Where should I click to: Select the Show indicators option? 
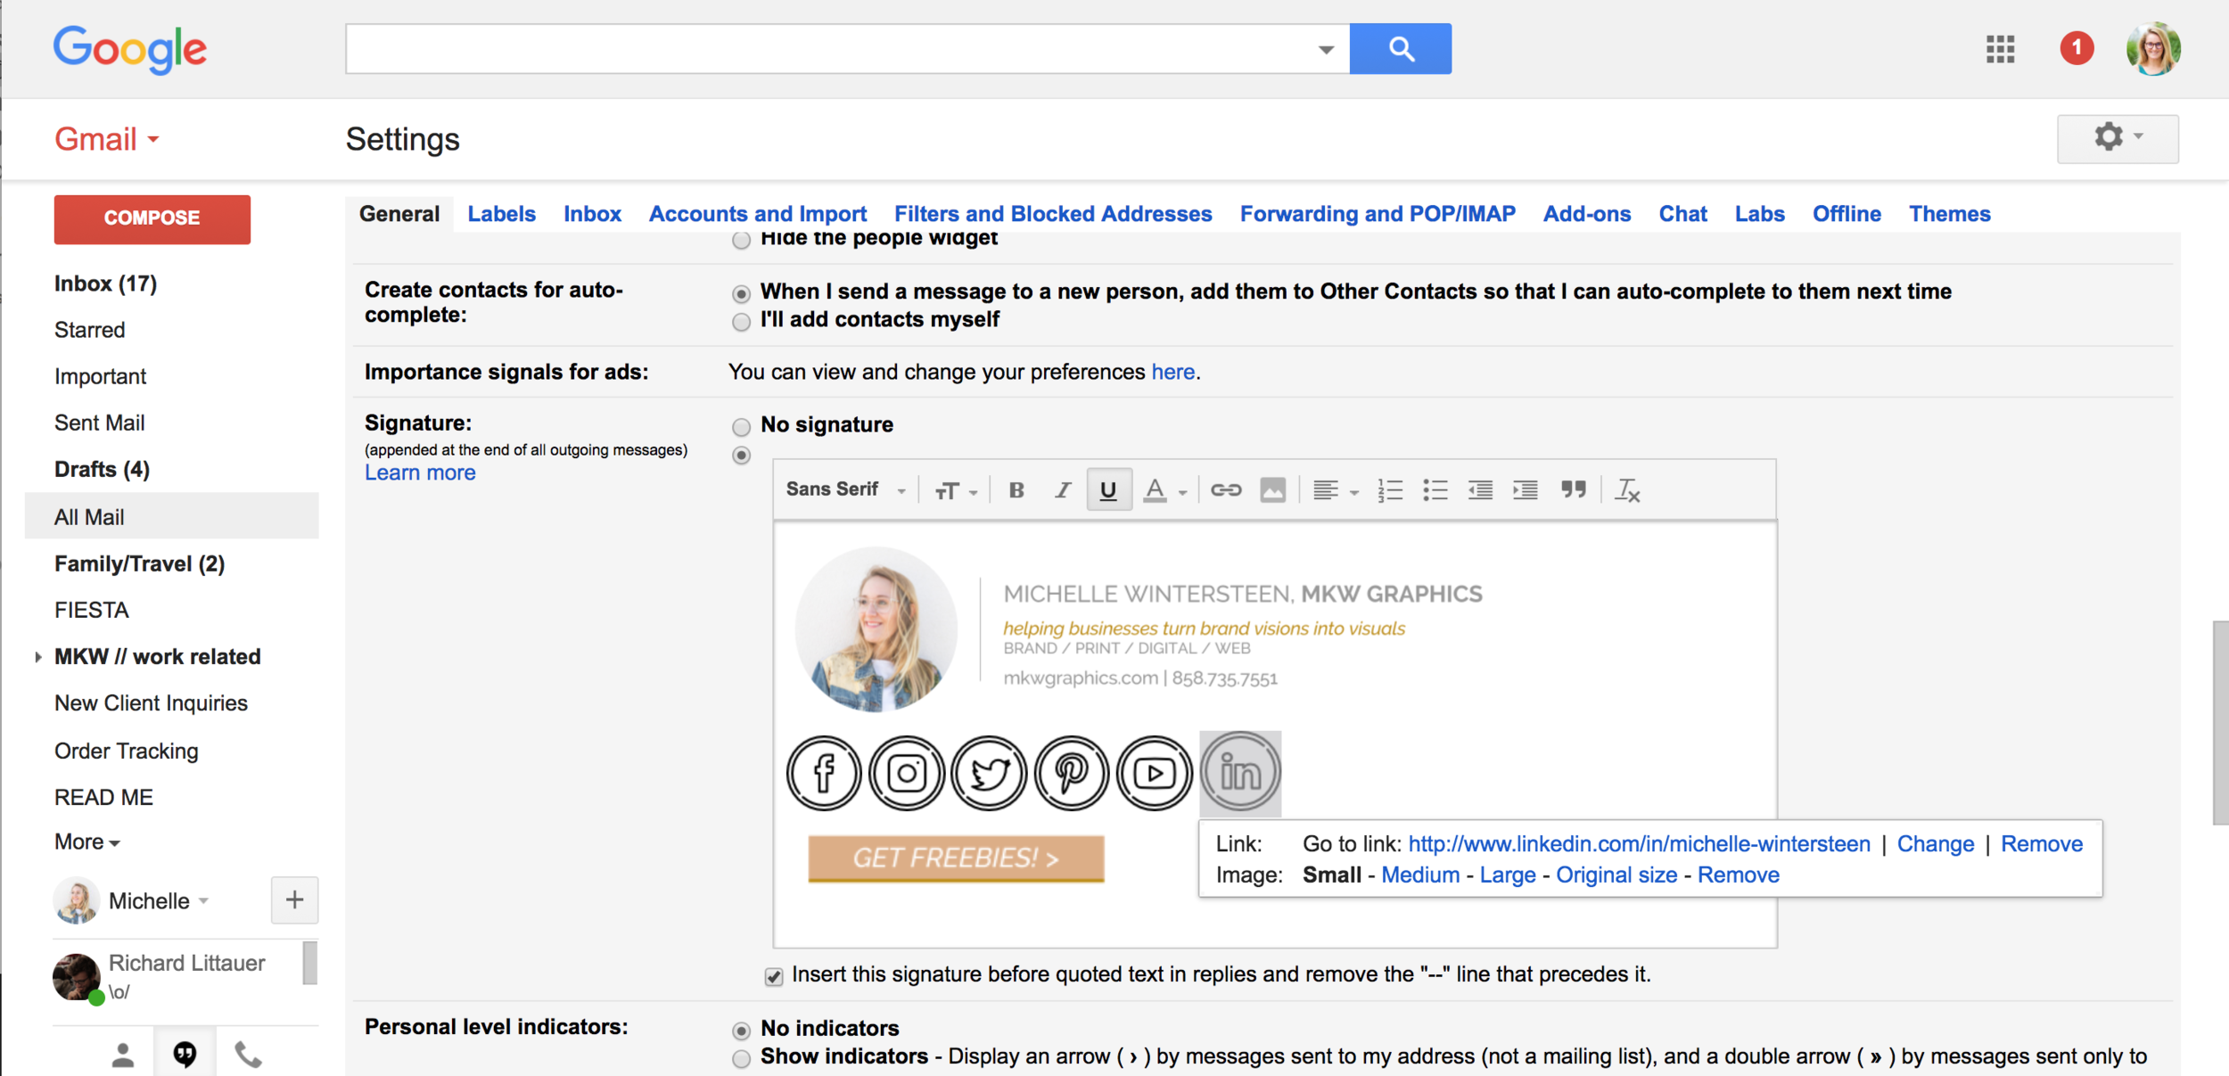[x=741, y=1058]
